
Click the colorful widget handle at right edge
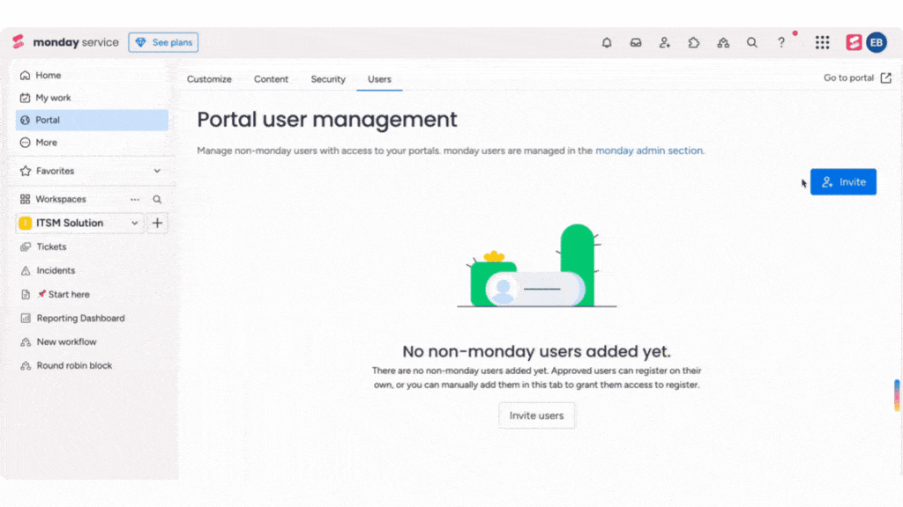pyautogui.click(x=897, y=395)
